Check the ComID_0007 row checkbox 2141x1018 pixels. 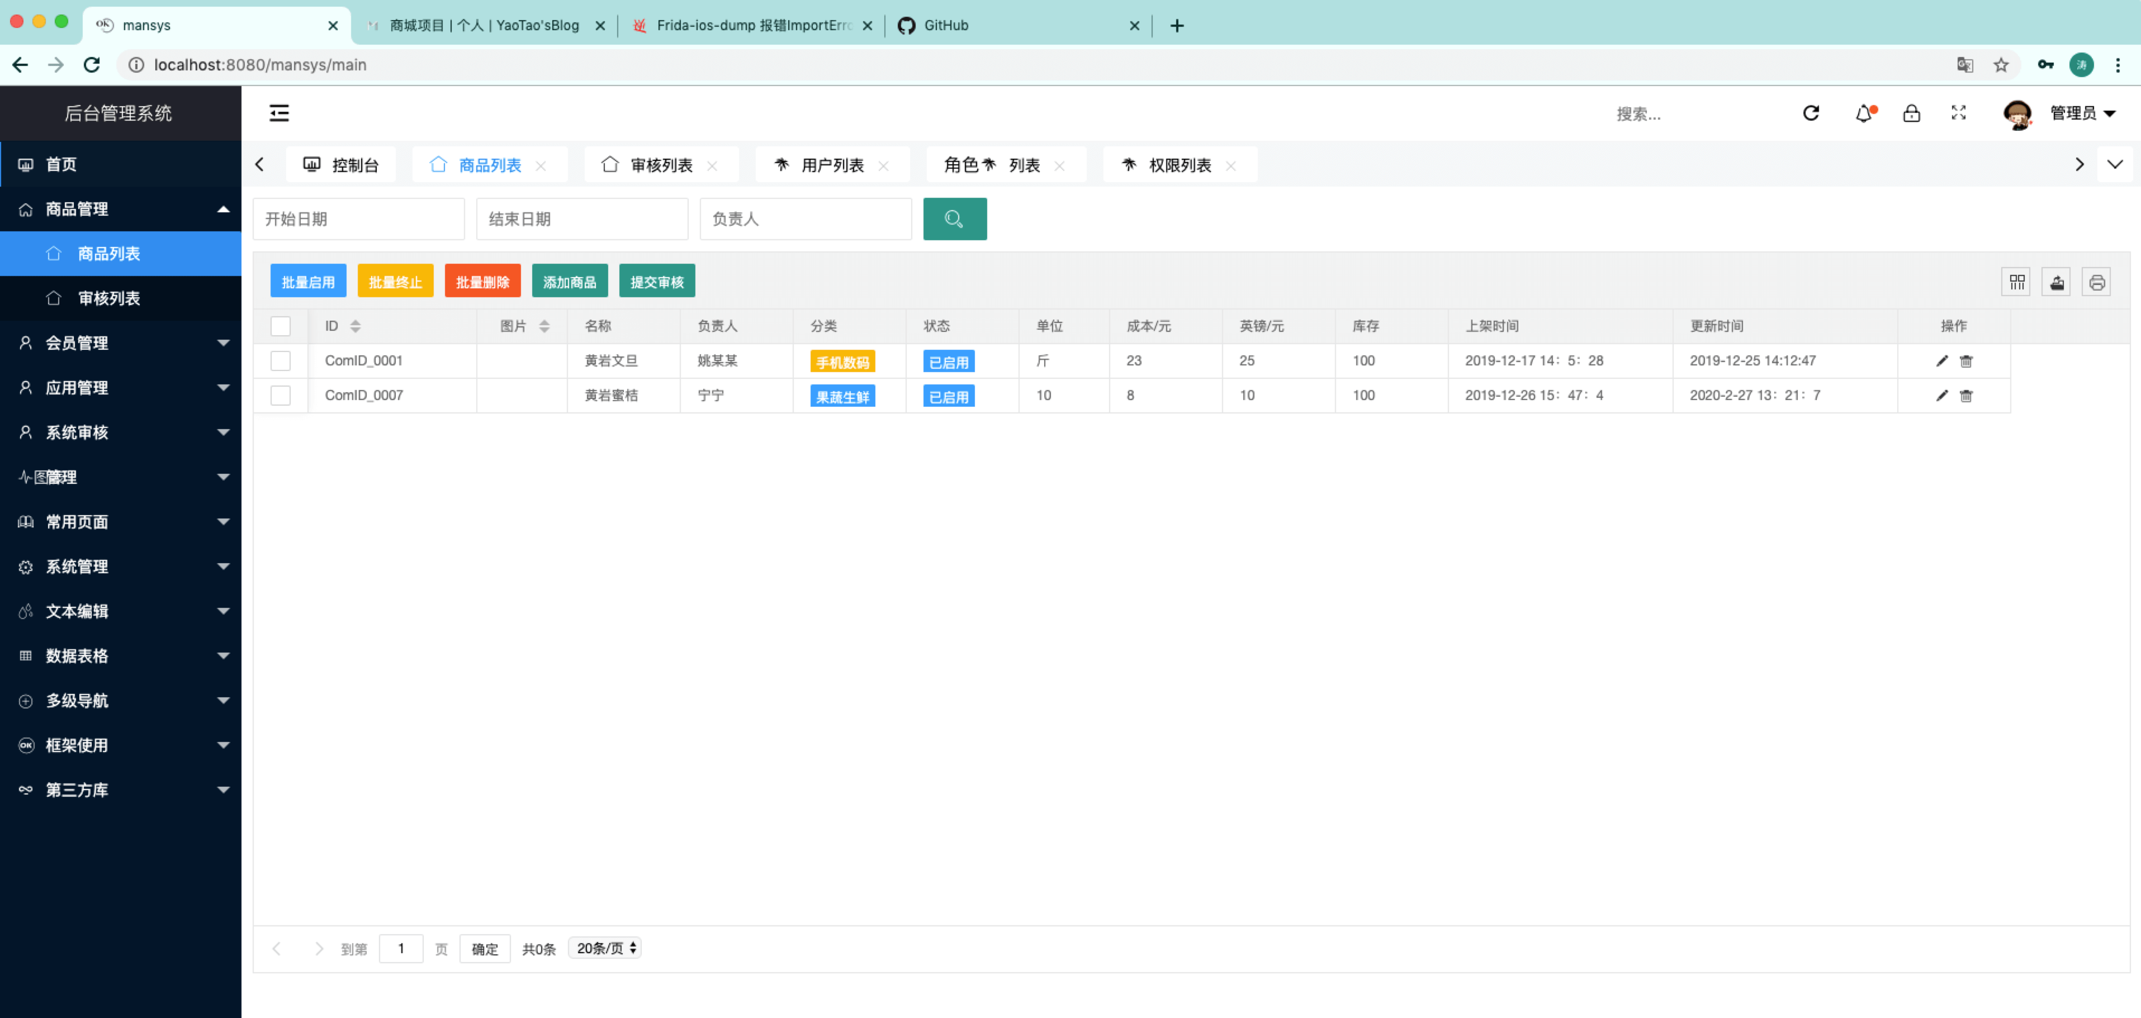click(281, 396)
